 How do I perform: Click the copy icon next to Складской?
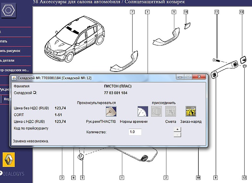tap(35, 93)
